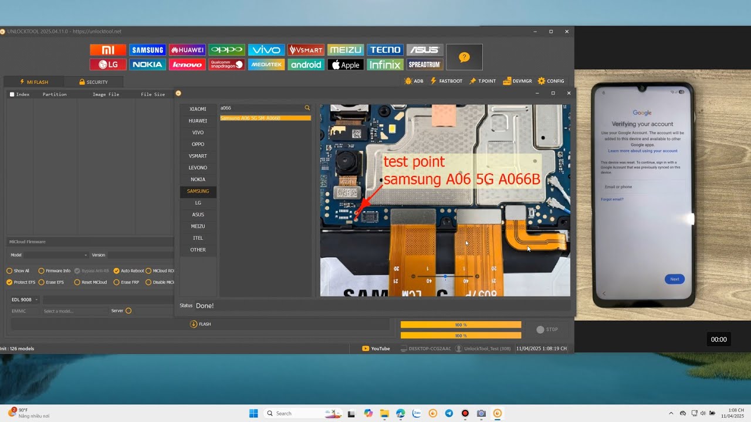Open the Nokia brand section
Image resolution: width=751 pixels, height=422 pixels.
(x=147, y=64)
